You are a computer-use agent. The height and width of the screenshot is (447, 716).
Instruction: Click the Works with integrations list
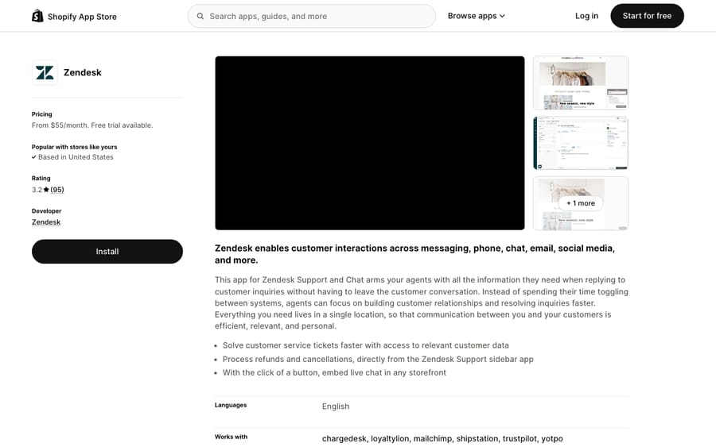click(x=442, y=439)
